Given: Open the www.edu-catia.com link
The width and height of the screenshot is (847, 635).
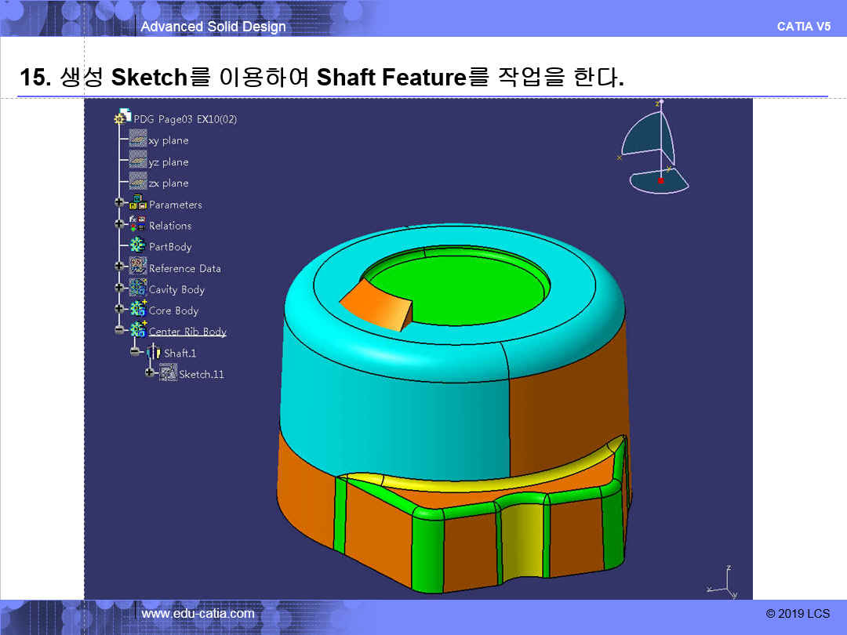Looking at the screenshot, I should point(198,613).
